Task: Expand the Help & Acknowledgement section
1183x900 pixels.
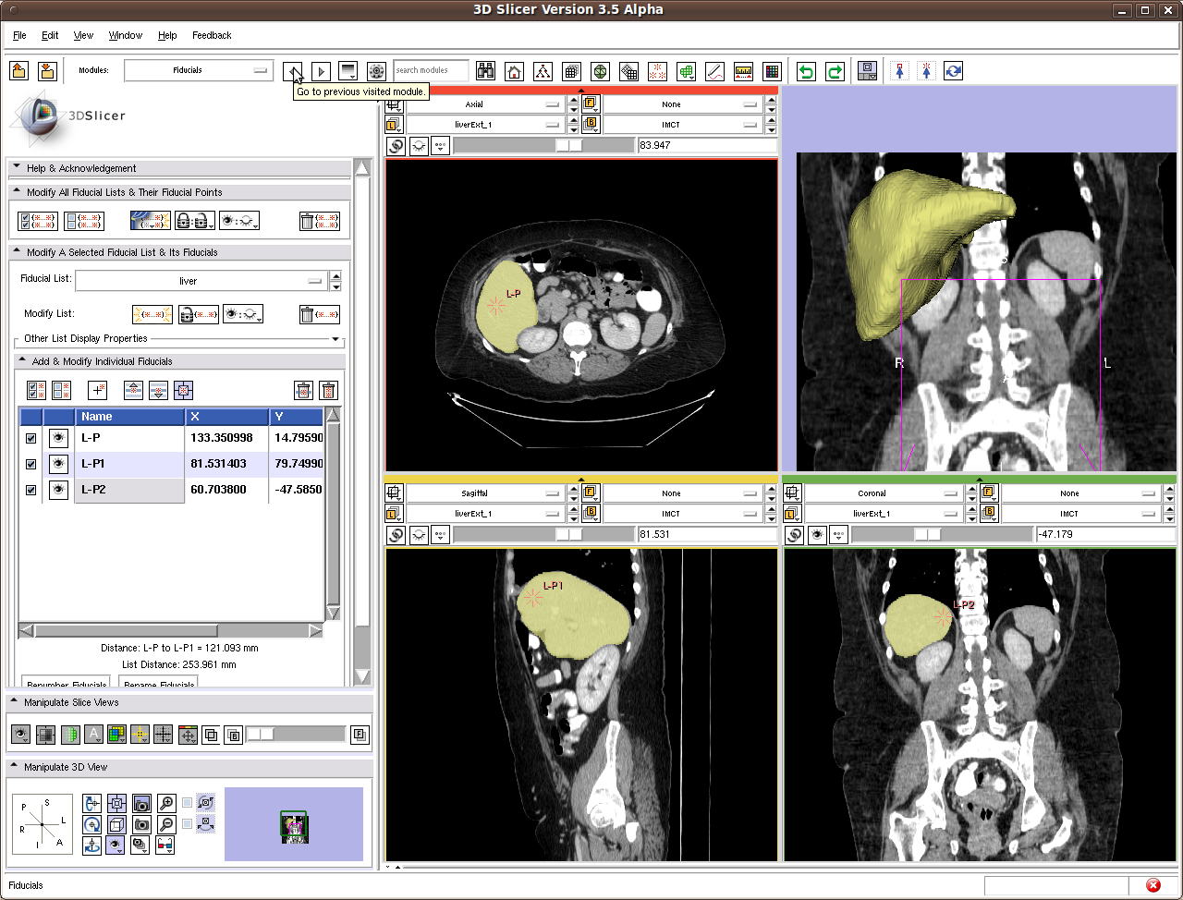Action: (x=80, y=168)
